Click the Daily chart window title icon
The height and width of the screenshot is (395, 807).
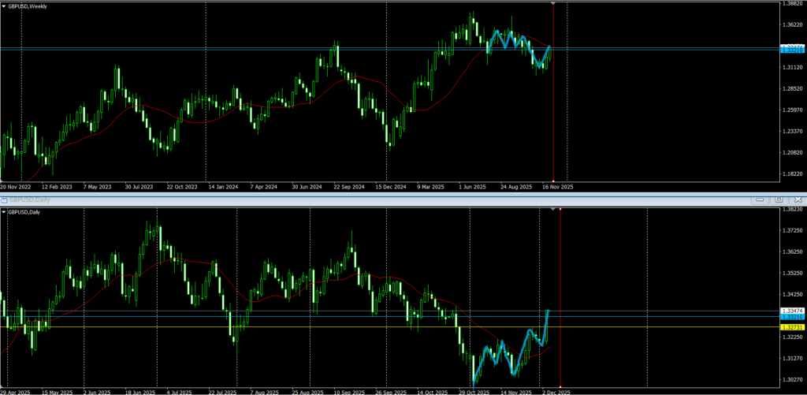point(4,200)
